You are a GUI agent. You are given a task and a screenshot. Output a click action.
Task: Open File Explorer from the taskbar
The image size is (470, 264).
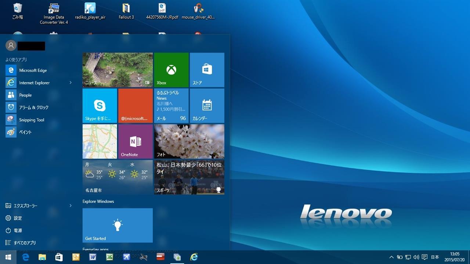42,257
